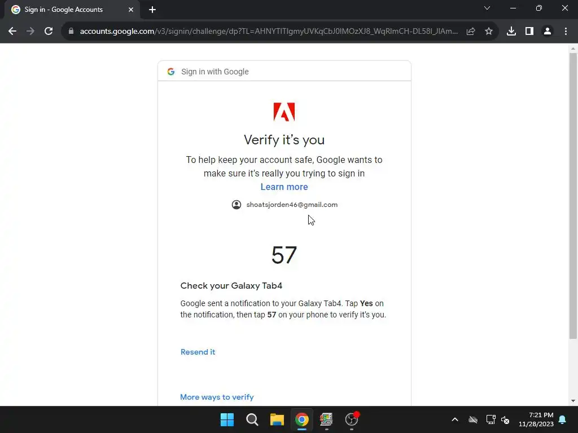Click the Learn more link
This screenshot has width=578, height=433.
coord(284,187)
